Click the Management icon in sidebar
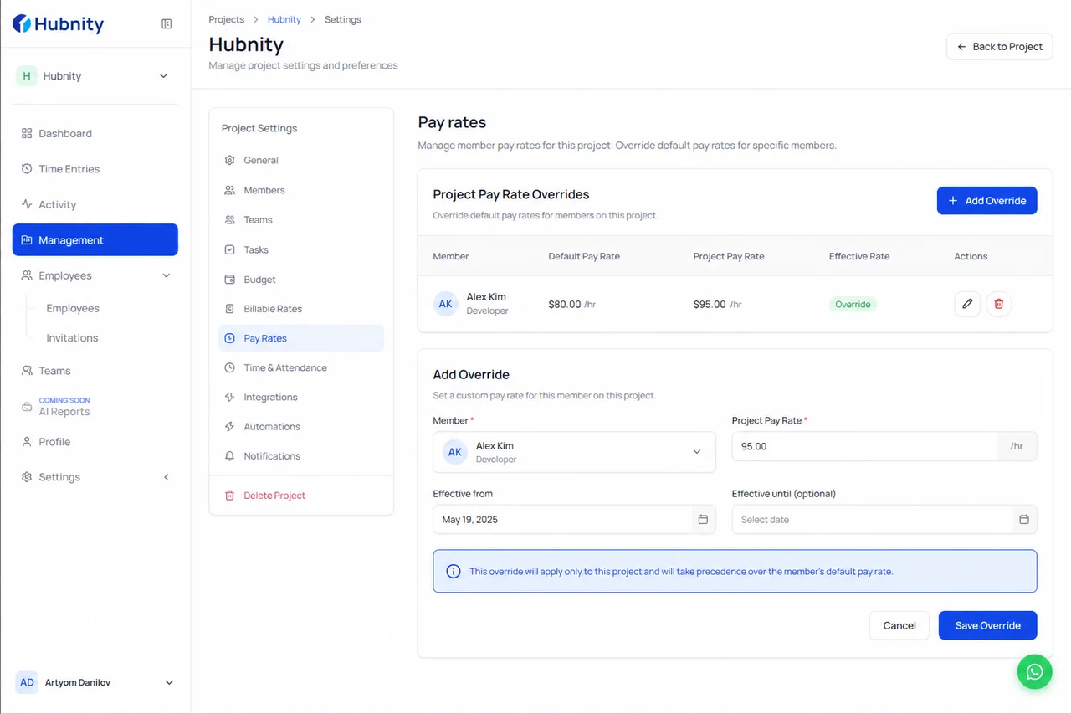 coord(27,240)
